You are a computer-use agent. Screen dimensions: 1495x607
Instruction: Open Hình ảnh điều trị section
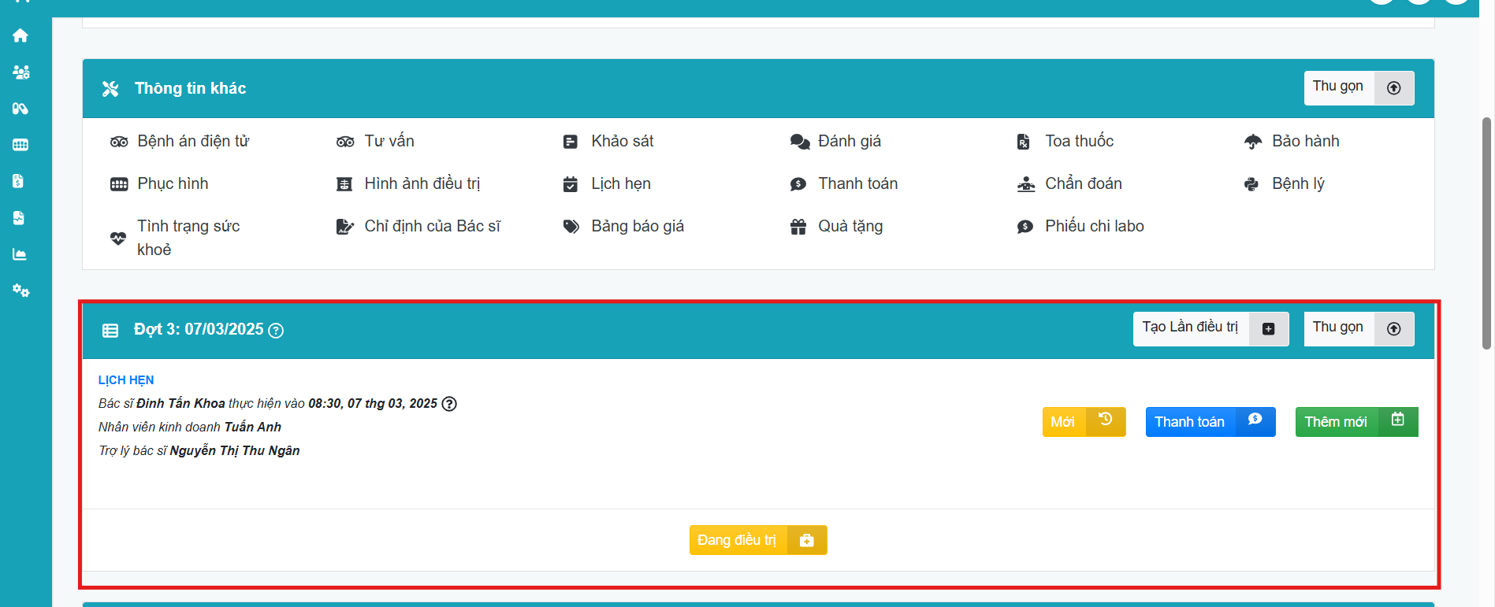pos(422,183)
